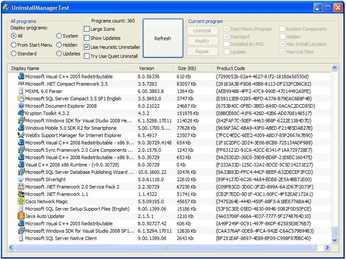
Task: Click the 83057 Kb size cell
Action: point(186,84)
